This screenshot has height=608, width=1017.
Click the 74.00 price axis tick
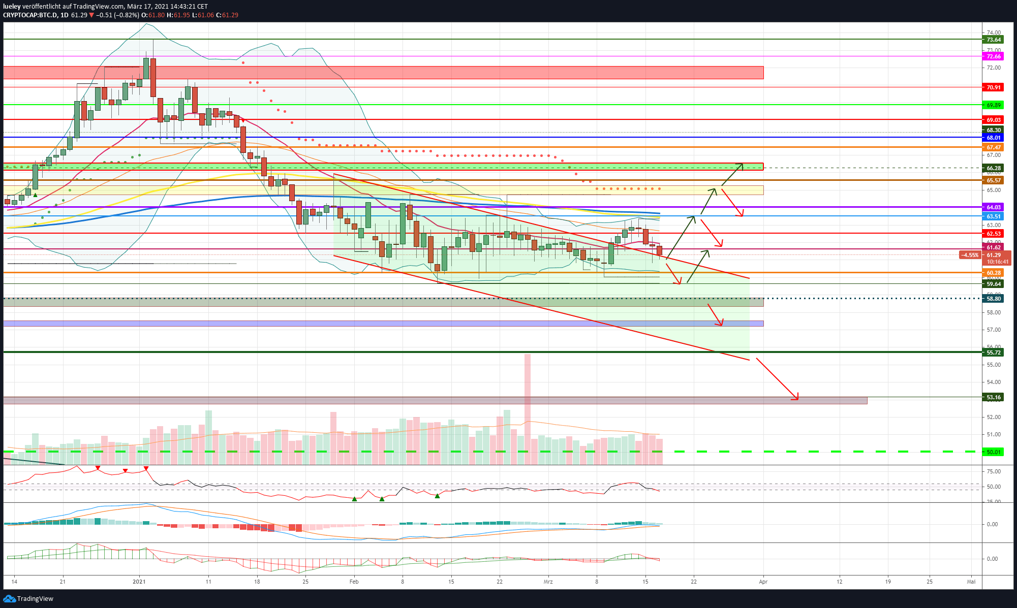[x=993, y=33]
